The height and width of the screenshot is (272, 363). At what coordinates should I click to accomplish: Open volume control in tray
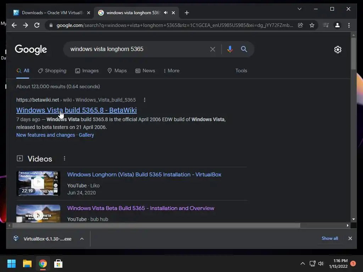[321, 263]
